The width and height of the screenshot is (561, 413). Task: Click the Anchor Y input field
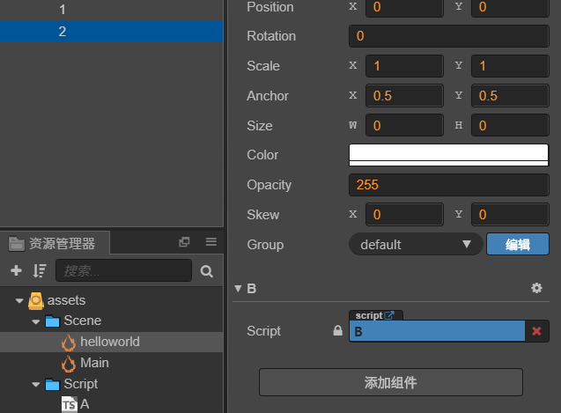pos(510,96)
